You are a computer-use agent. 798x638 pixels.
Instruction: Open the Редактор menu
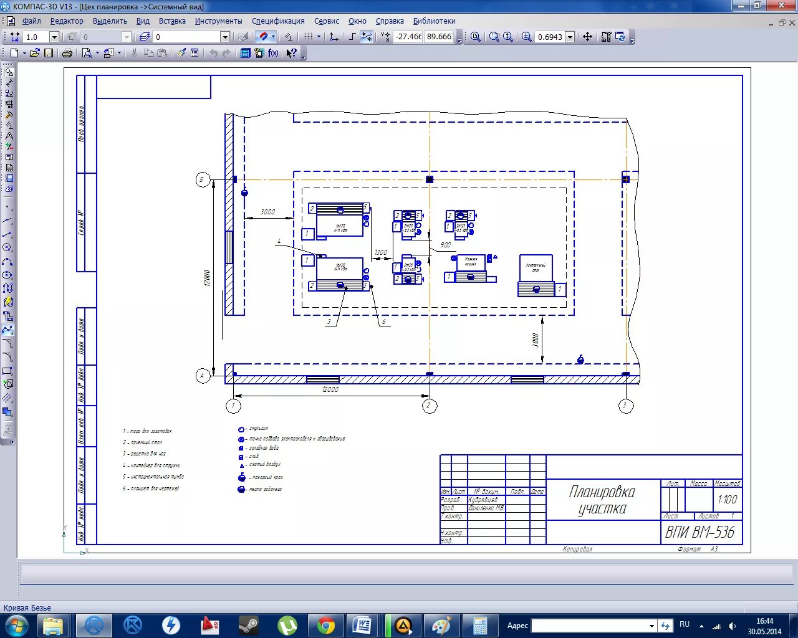click(x=67, y=21)
